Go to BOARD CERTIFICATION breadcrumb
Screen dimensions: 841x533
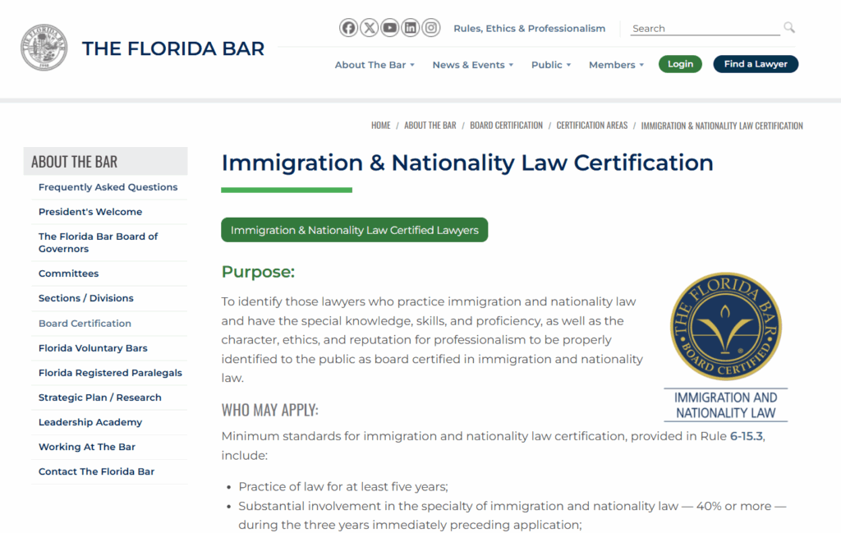coord(506,126)
